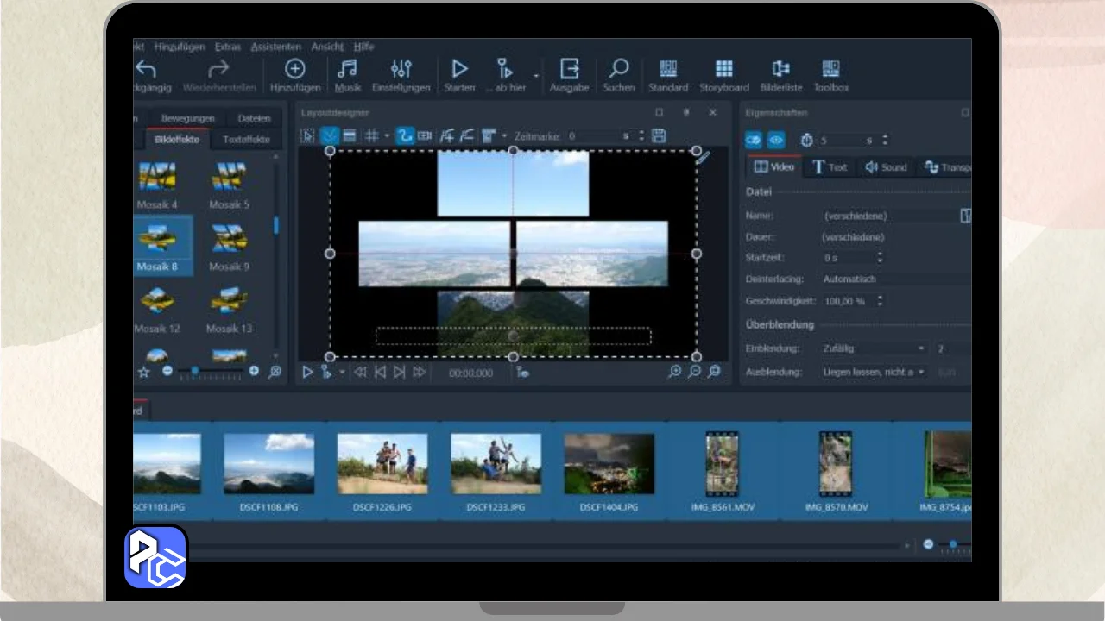This screenshot has height=621, width=1105.
Task: Open Einstellungen from the main toolbar
Action: (x=401, y=70)
